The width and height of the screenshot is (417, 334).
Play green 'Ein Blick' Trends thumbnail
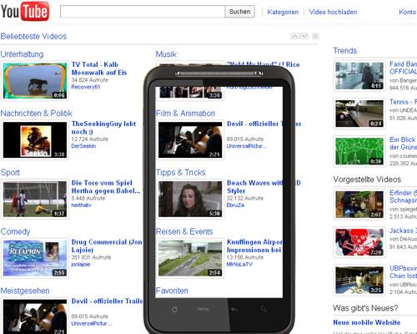point(359,151)
